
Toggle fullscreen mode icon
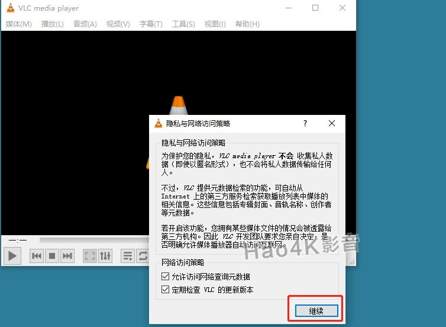90,256
